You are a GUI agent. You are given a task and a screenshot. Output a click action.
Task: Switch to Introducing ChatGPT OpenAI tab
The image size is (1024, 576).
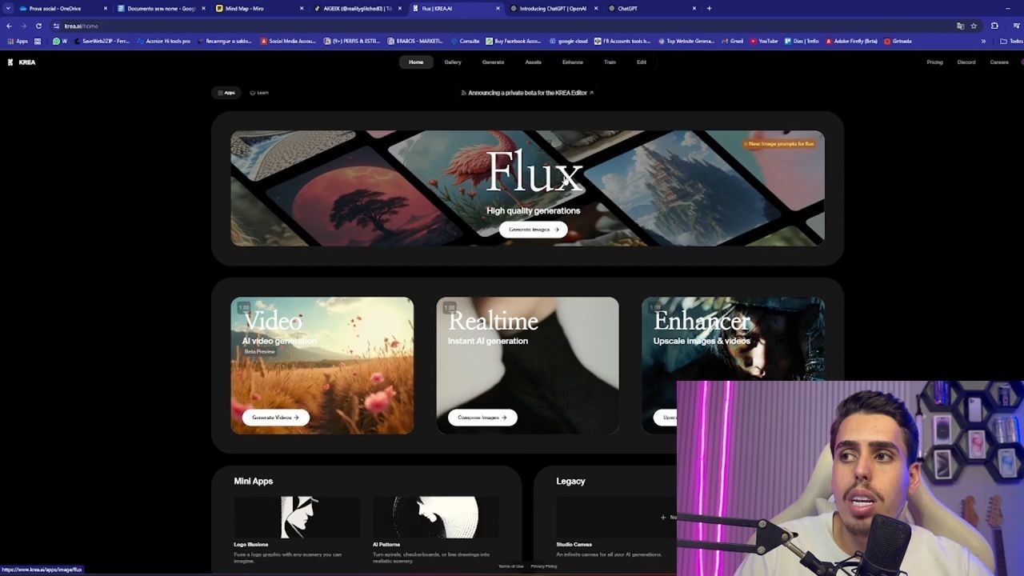(x=552, y=9)
